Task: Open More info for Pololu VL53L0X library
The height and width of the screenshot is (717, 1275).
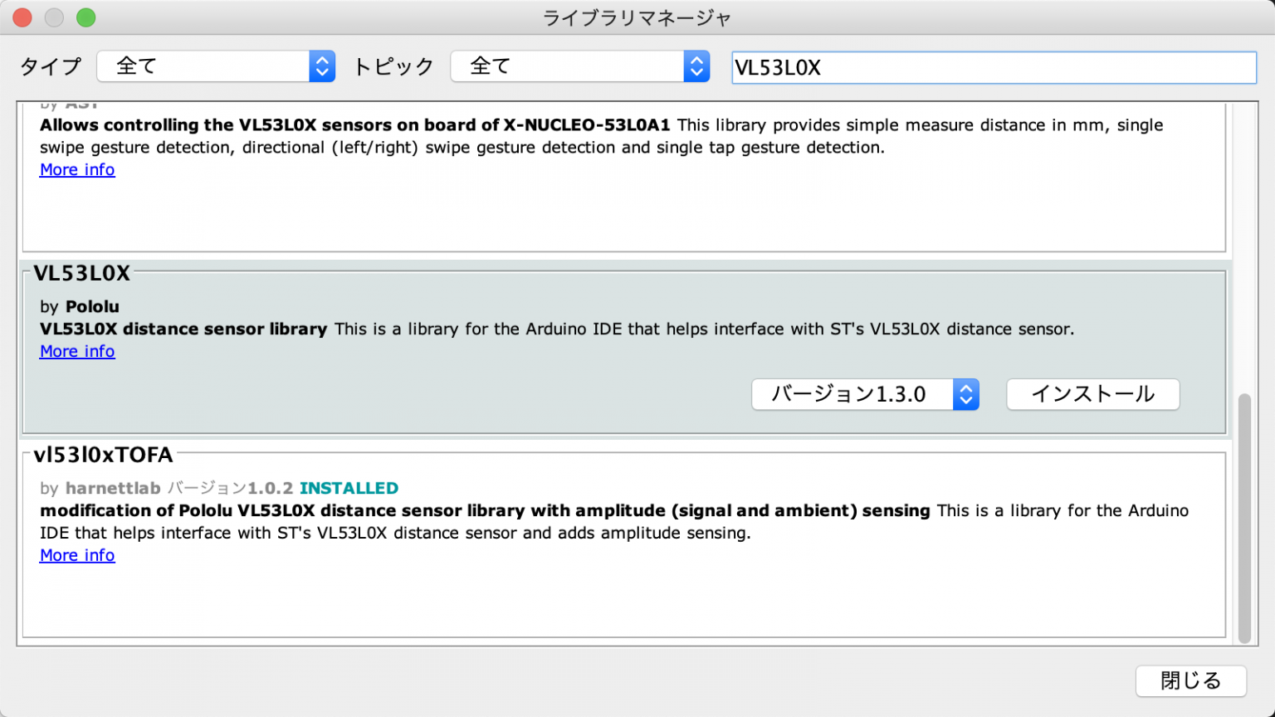Action: (76, 351)
